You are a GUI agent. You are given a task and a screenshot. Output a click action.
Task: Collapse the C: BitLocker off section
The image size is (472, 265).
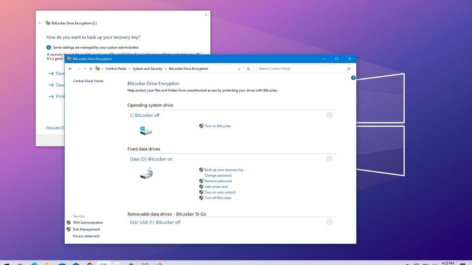pos(329,115)
